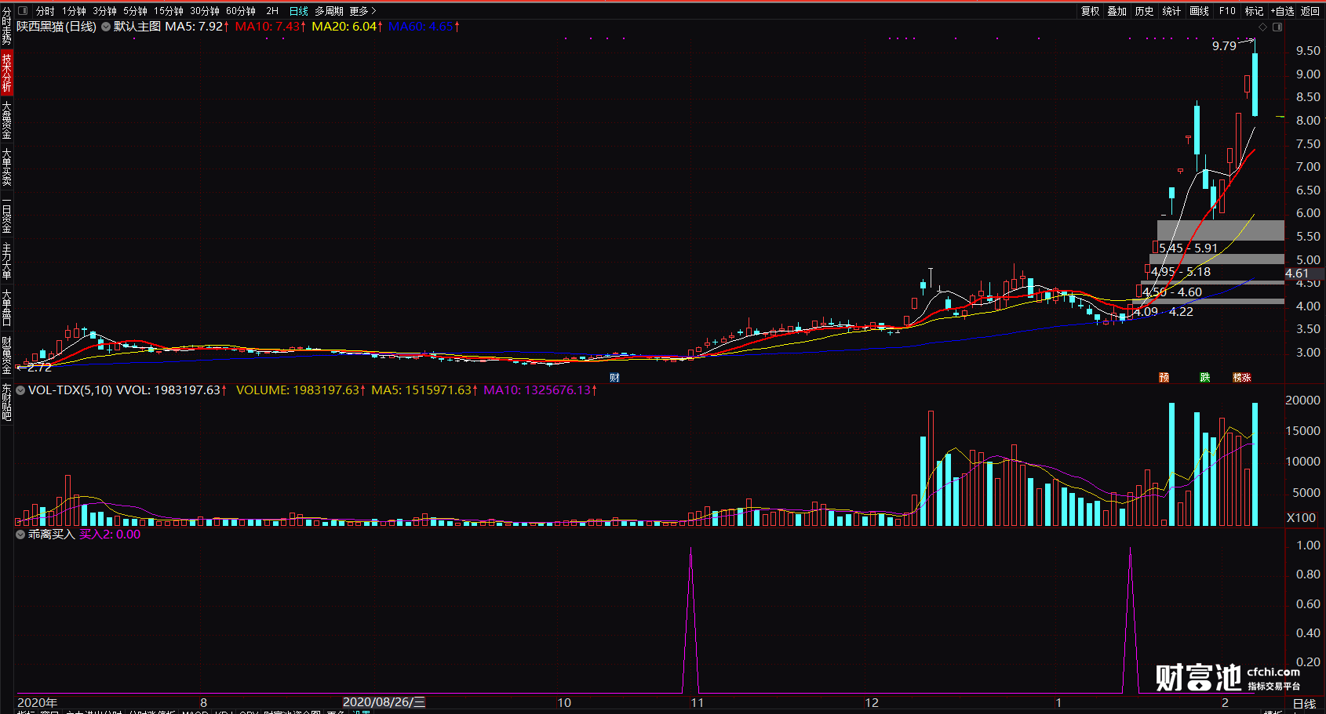
Task: Expand the 乖离买入 indicator dropdown
Action: coord(20,535)
